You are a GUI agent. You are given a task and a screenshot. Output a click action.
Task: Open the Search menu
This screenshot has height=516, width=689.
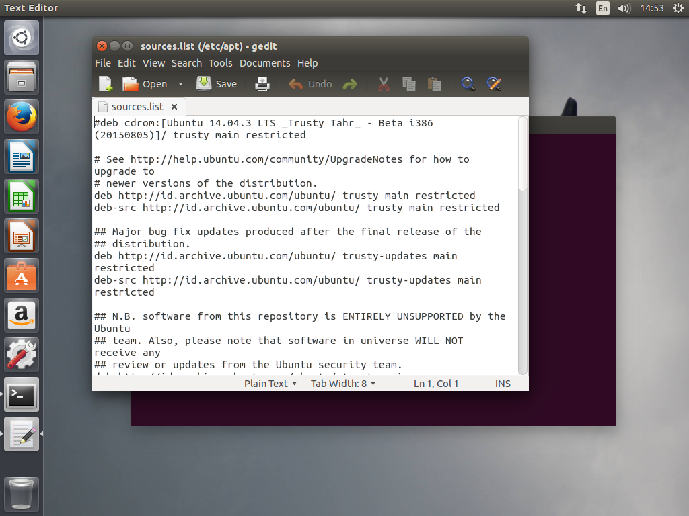[x=187, y=63]
